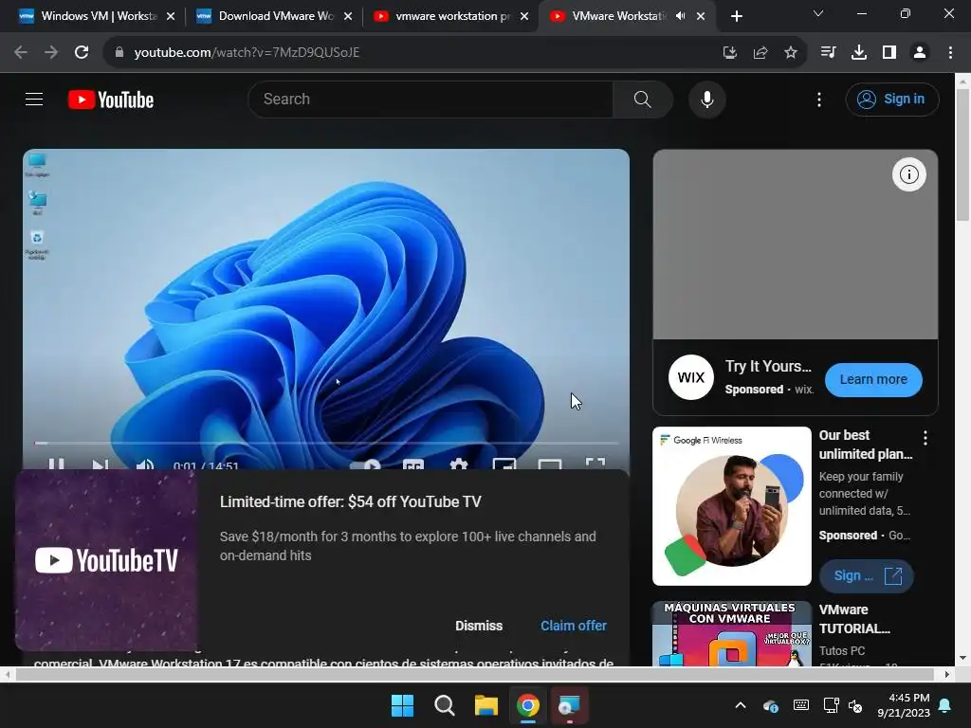Go back in browser history

click(x=21, y=52)
